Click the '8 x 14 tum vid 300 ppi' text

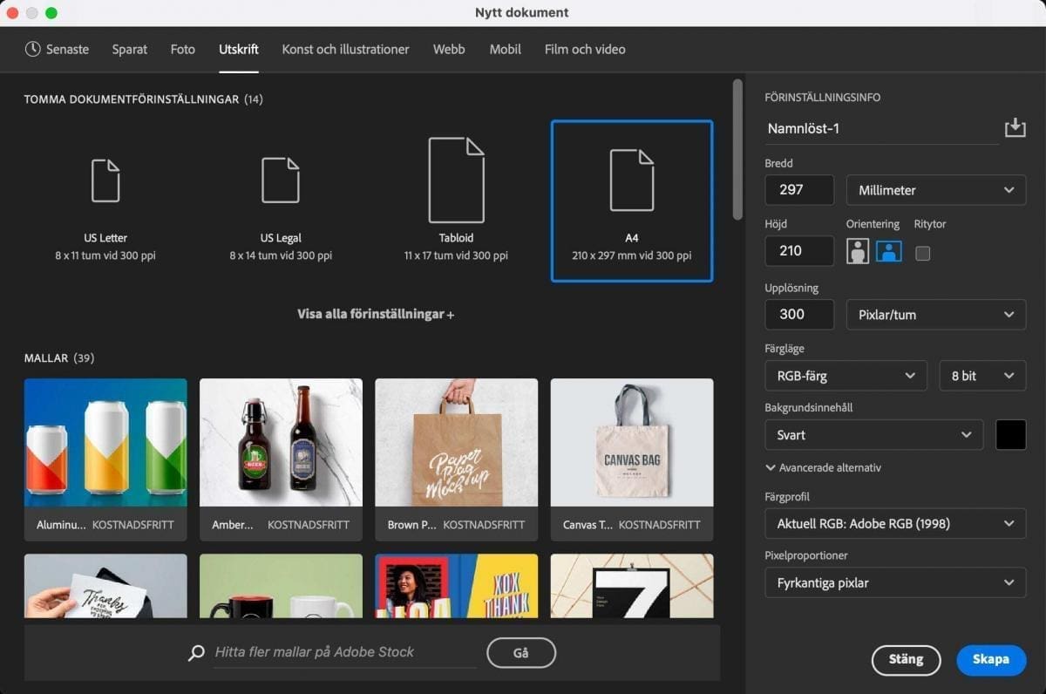(x=281, y=256)
